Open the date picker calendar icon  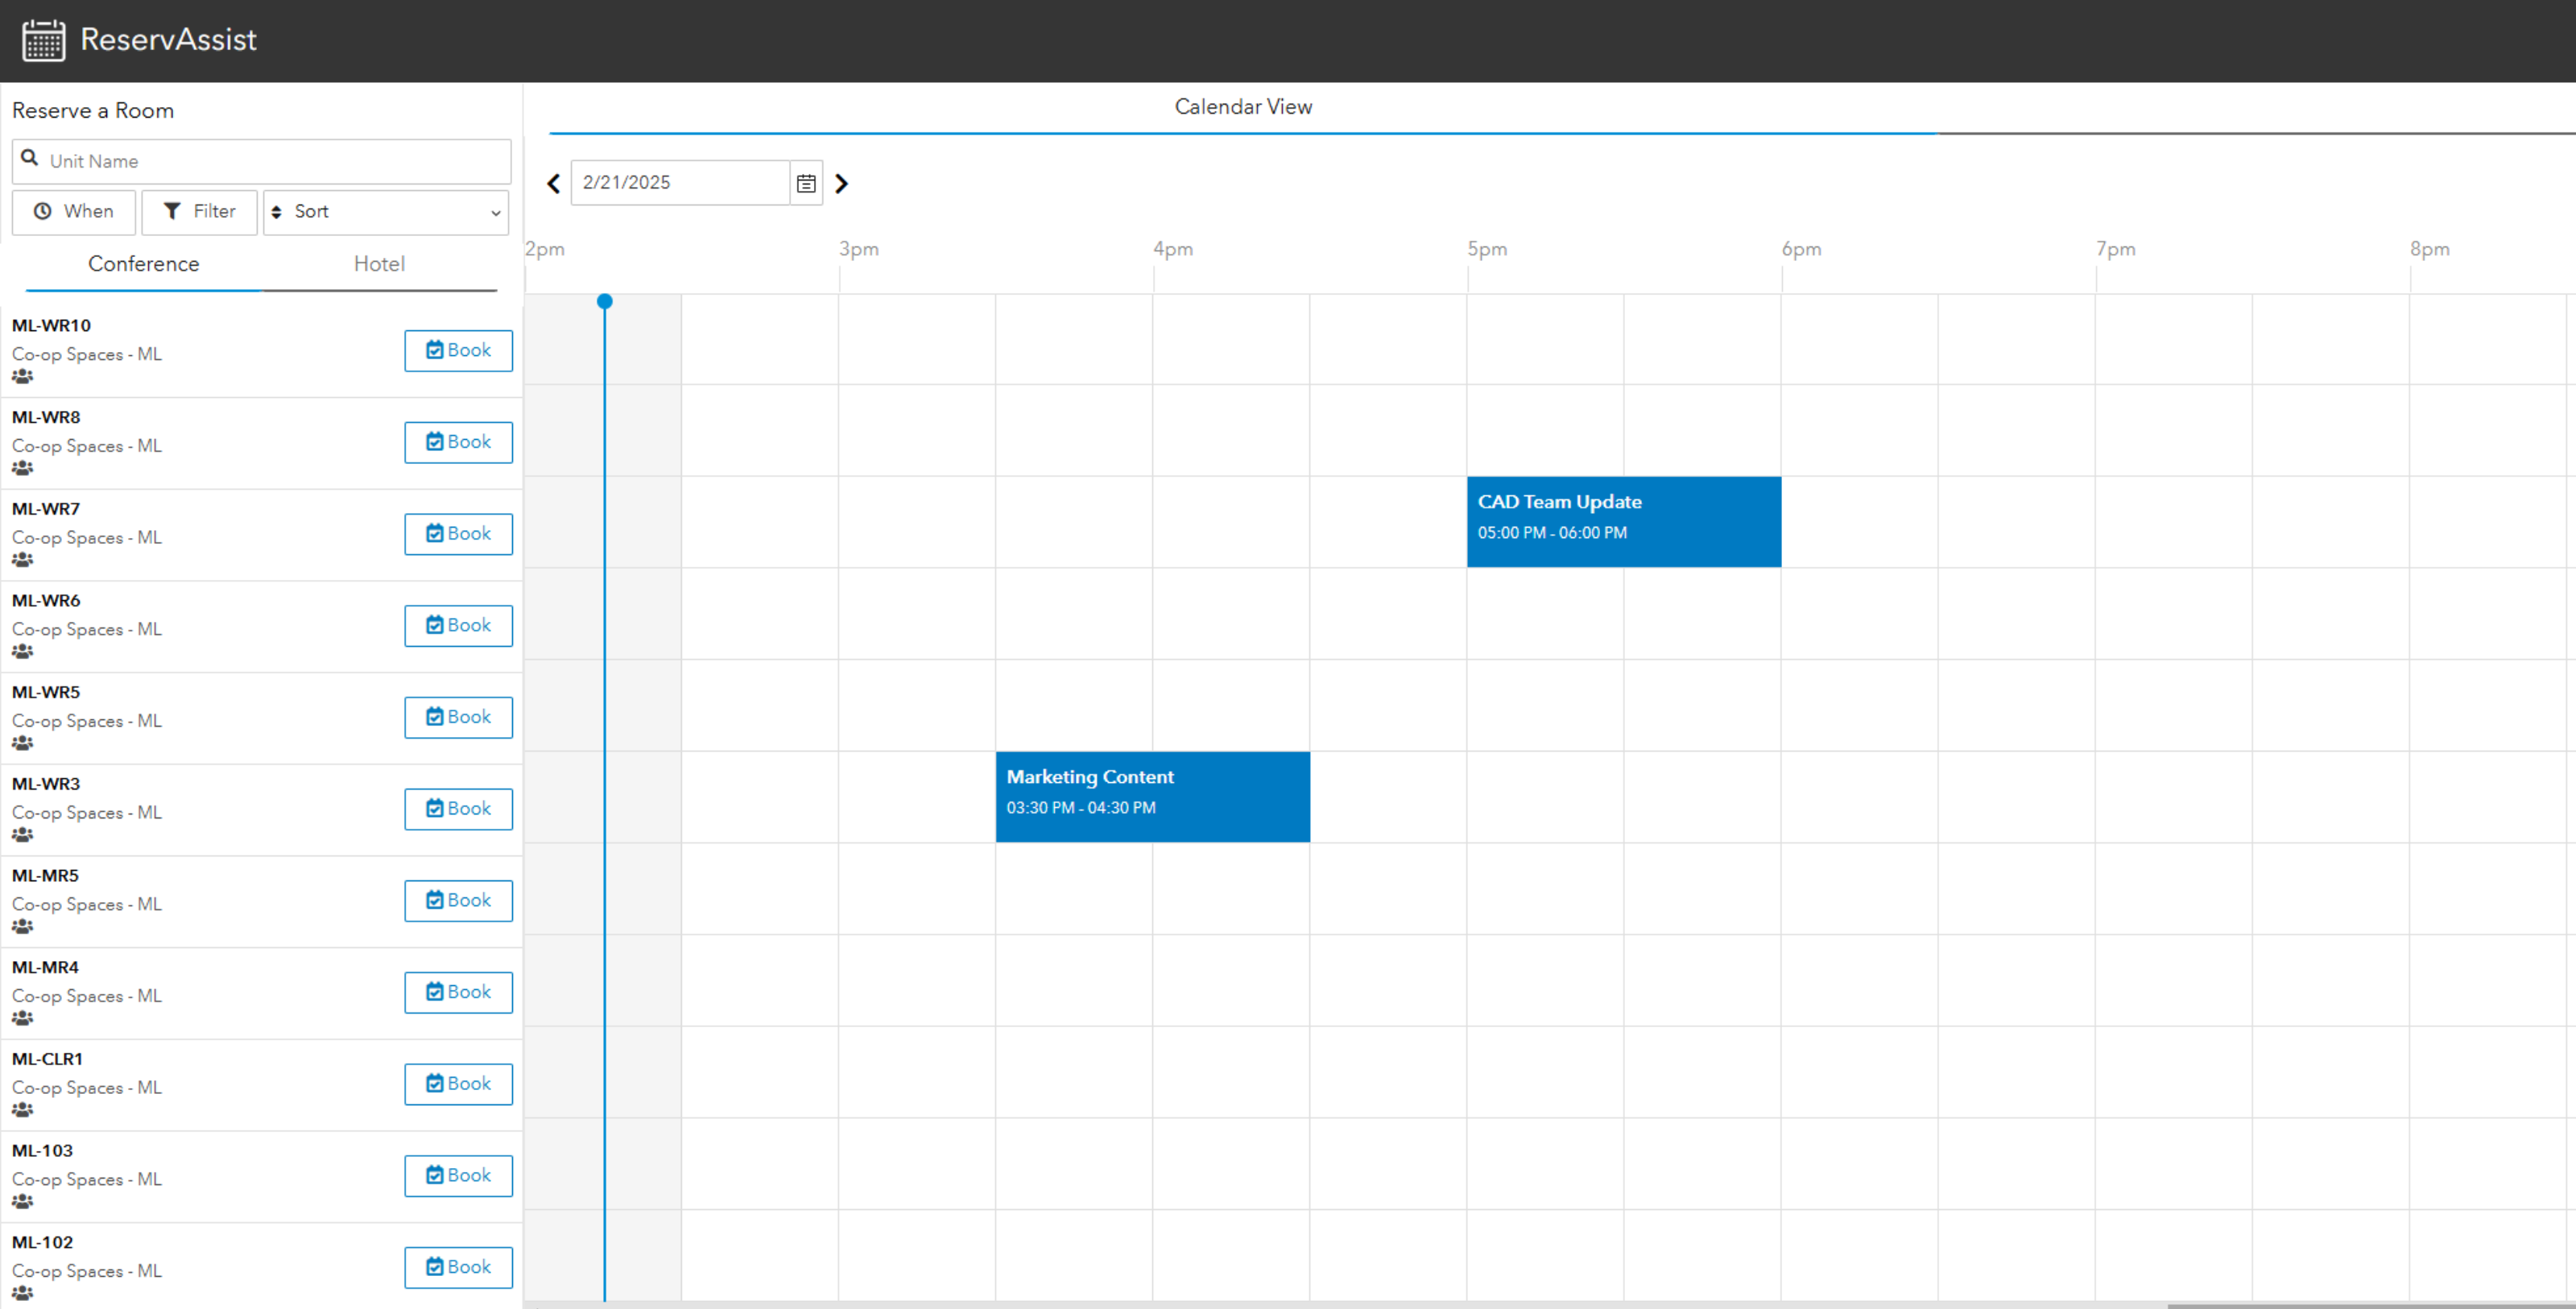click(x=806, y=183)
